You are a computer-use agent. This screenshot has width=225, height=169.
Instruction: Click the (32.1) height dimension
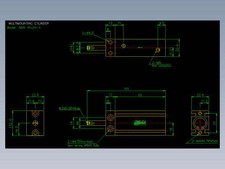(x=10, y=123)
